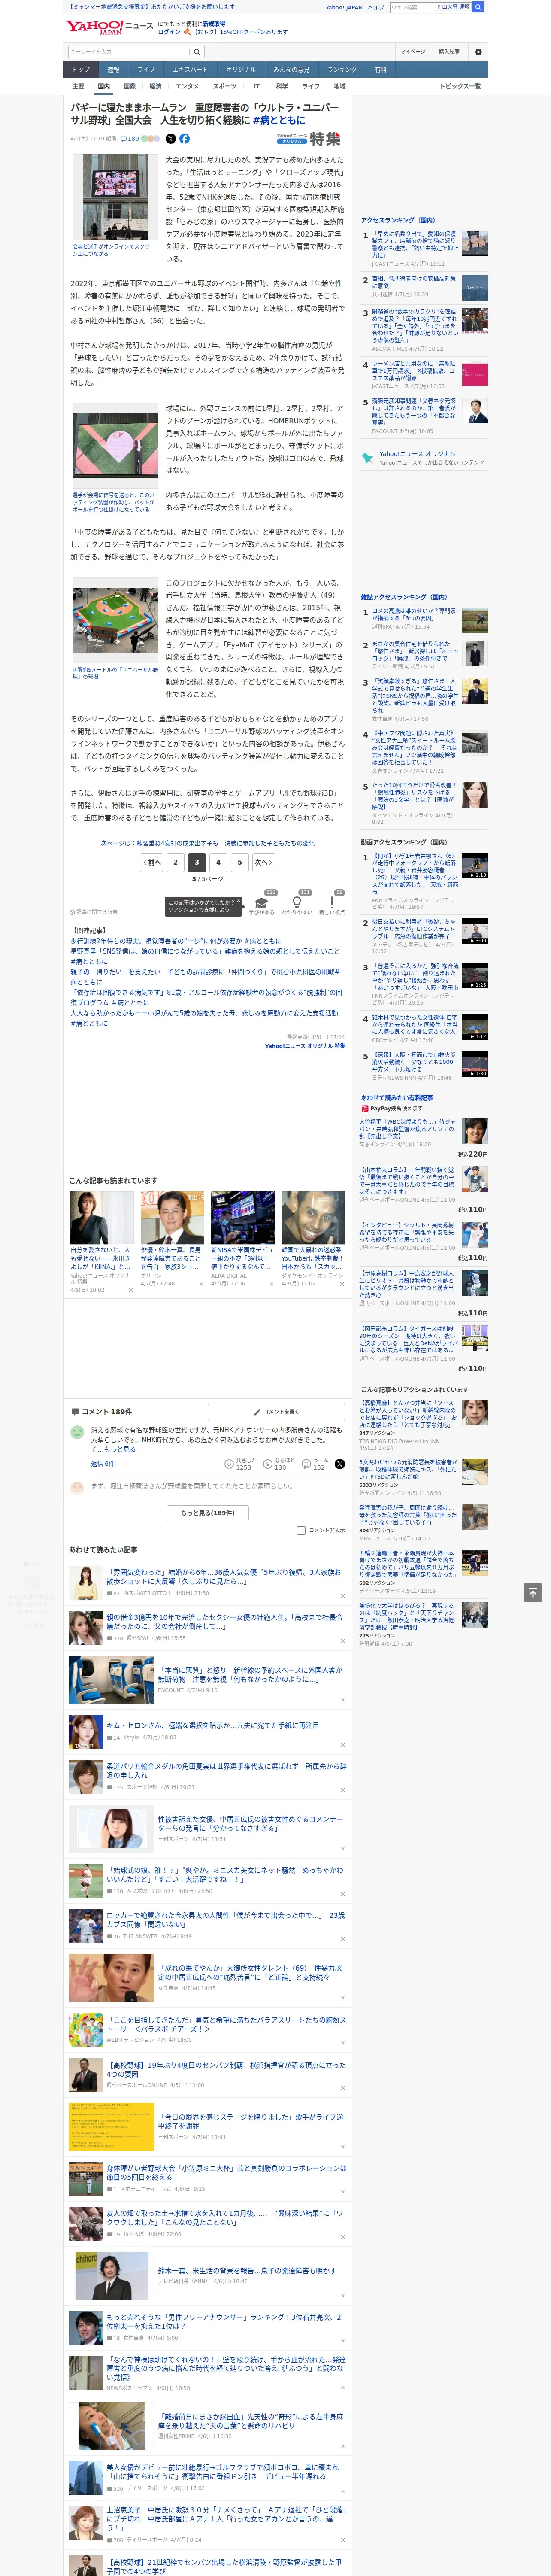This screenshot has width=551, height=2576.
Task: Expand the first comment with もっと見る
Action: (120, 1449)
